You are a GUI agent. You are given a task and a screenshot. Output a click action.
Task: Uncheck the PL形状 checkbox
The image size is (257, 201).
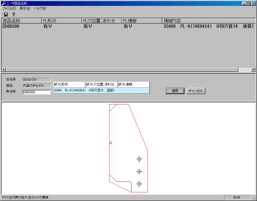[x=55, y=85]
